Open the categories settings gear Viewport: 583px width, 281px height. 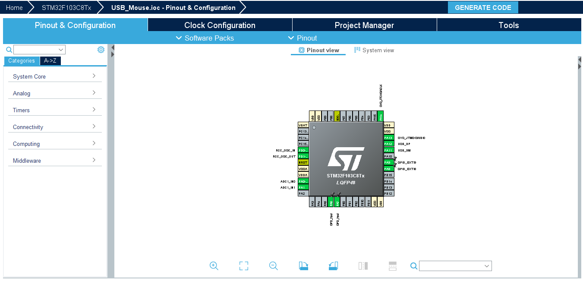101,50
